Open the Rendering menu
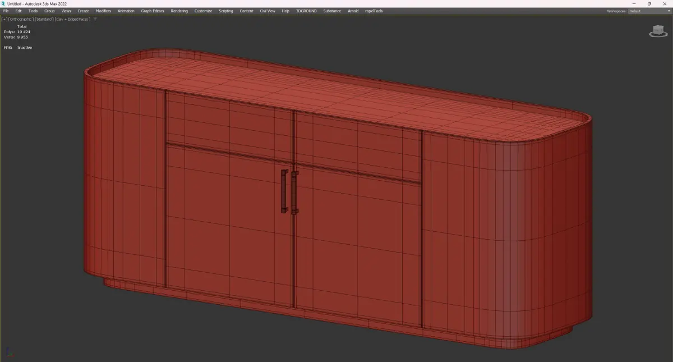The width and height of the screenshot is (673, 362). 179,11
